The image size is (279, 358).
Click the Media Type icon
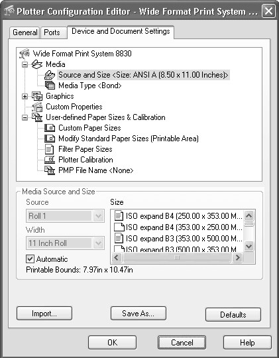[50, 86]
